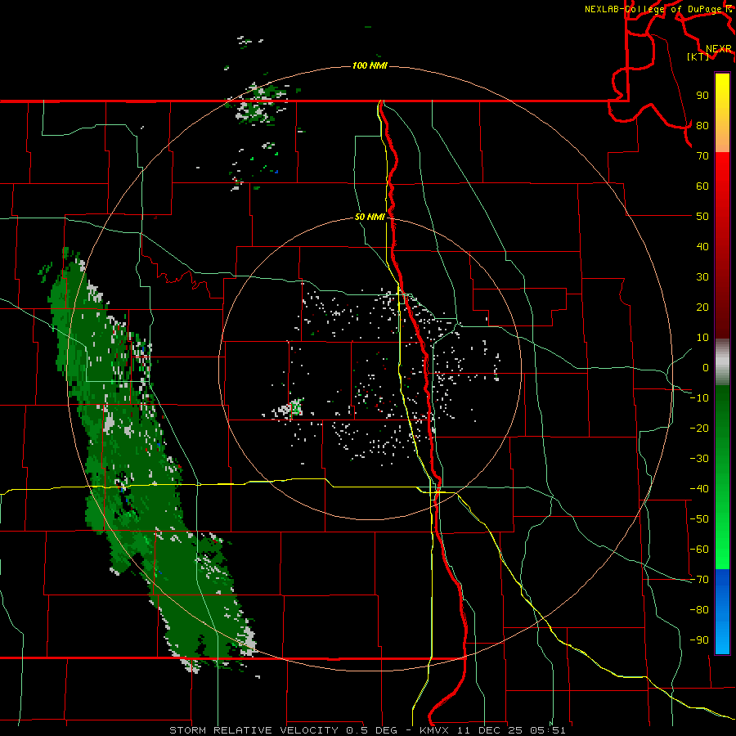
Task: Click the bright green segment near -60 on color bar
Action: pyautogui.click(x=722, y=550)
